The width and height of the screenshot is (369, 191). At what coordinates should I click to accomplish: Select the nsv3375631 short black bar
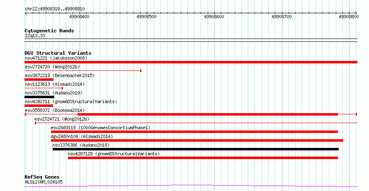tap(39, 97)
